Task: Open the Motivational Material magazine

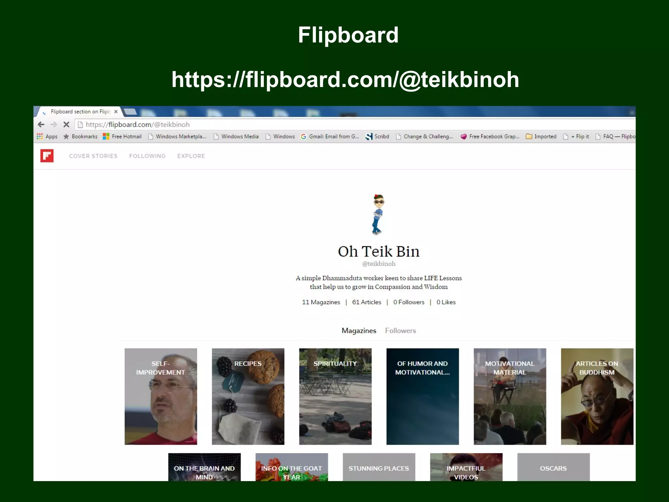Action: (x=510, y=396)
